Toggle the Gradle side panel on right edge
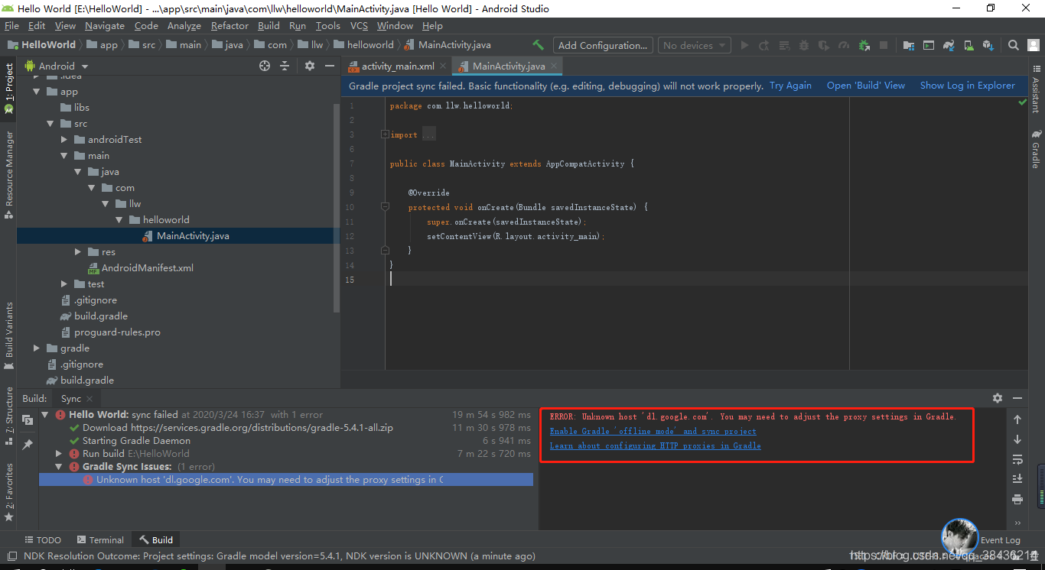The image size is (1045, 570). [1036, 149]
